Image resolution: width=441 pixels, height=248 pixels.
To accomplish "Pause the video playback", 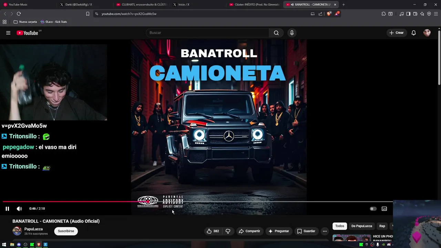I will [7, 209].
